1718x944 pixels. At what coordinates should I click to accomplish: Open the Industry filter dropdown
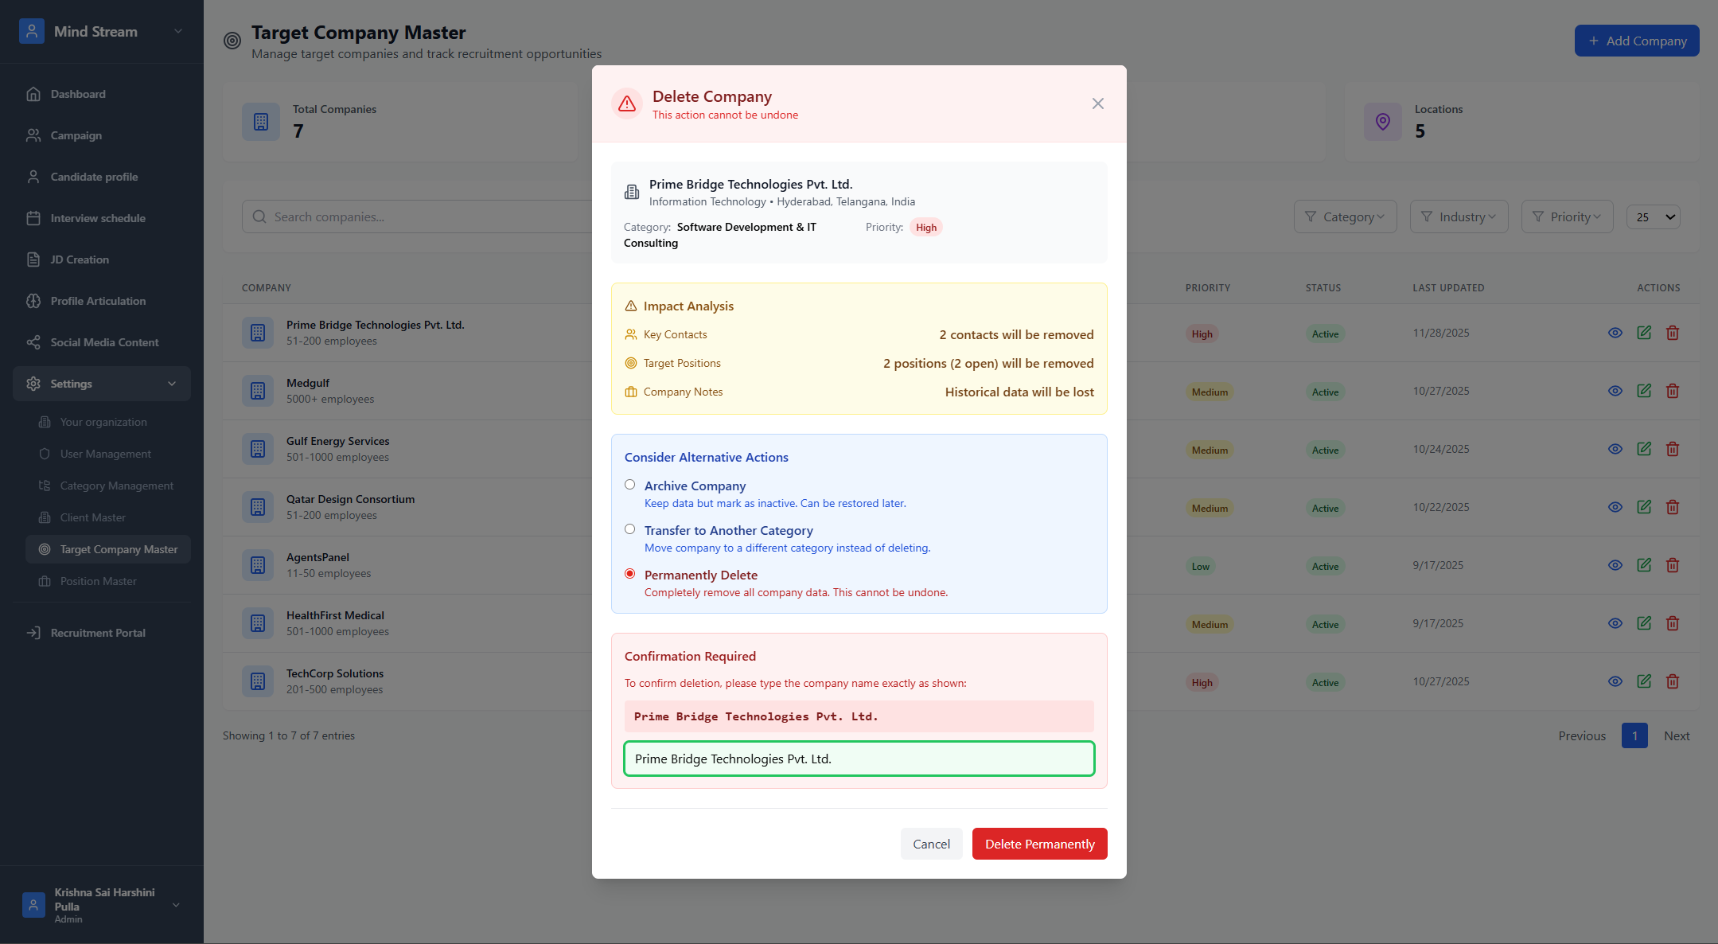(x=1458, y=216)
